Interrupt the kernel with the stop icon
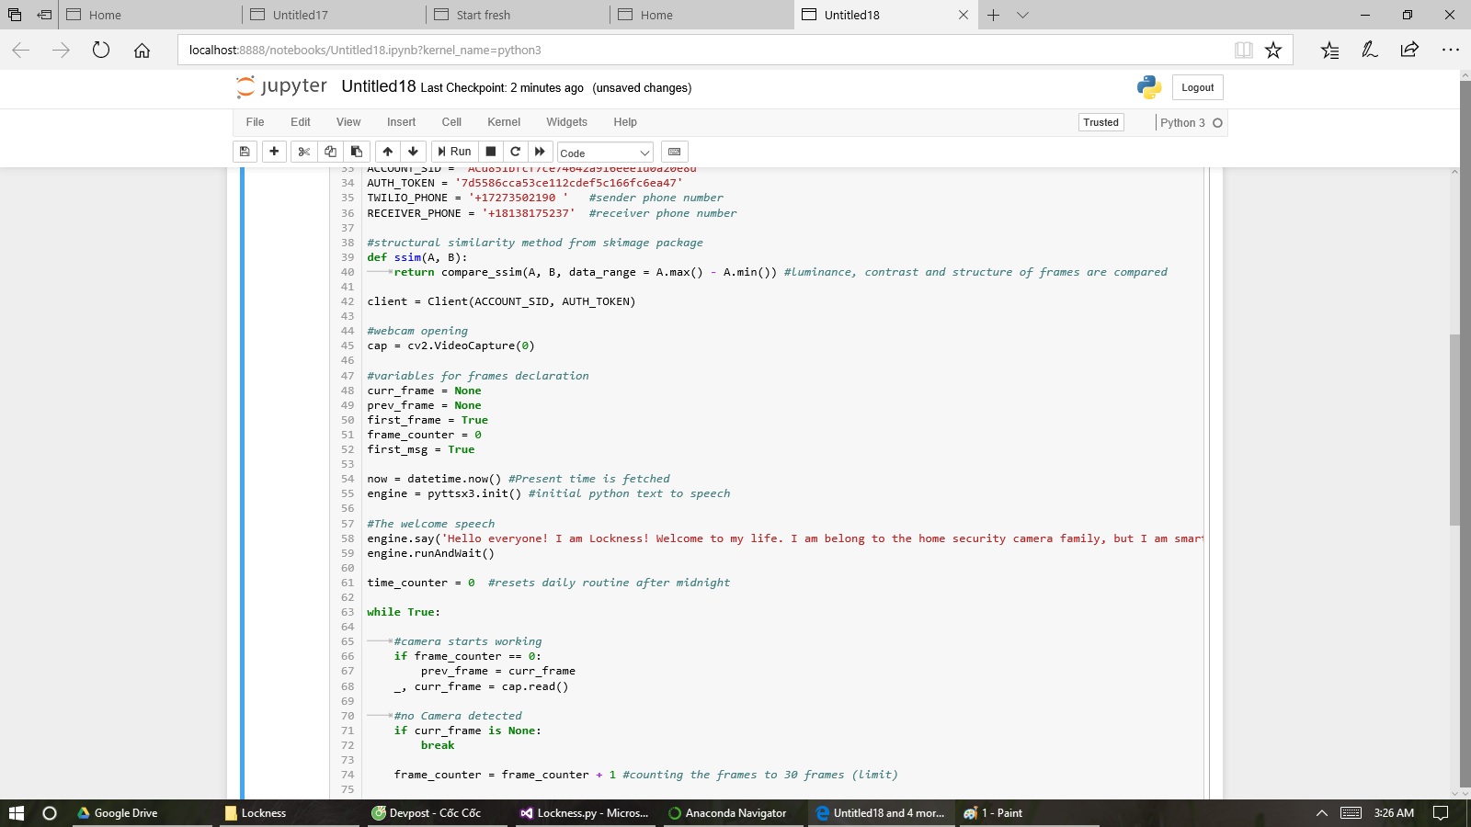The width and height of the screenshot is (1471, 827). 491,152
